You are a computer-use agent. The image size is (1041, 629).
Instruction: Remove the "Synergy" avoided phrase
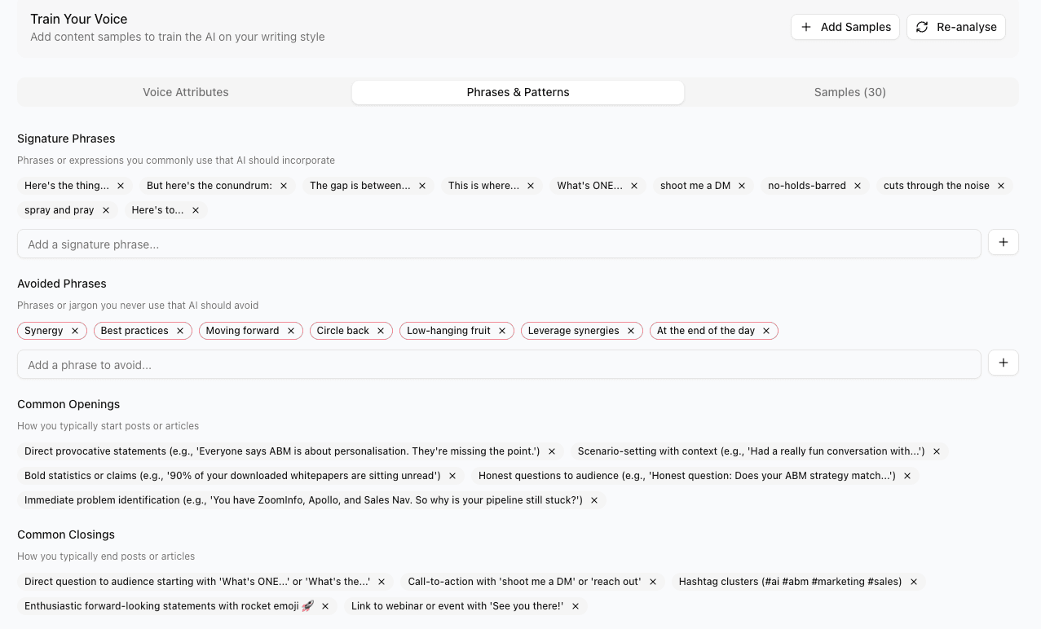click(x=74, y=331)
